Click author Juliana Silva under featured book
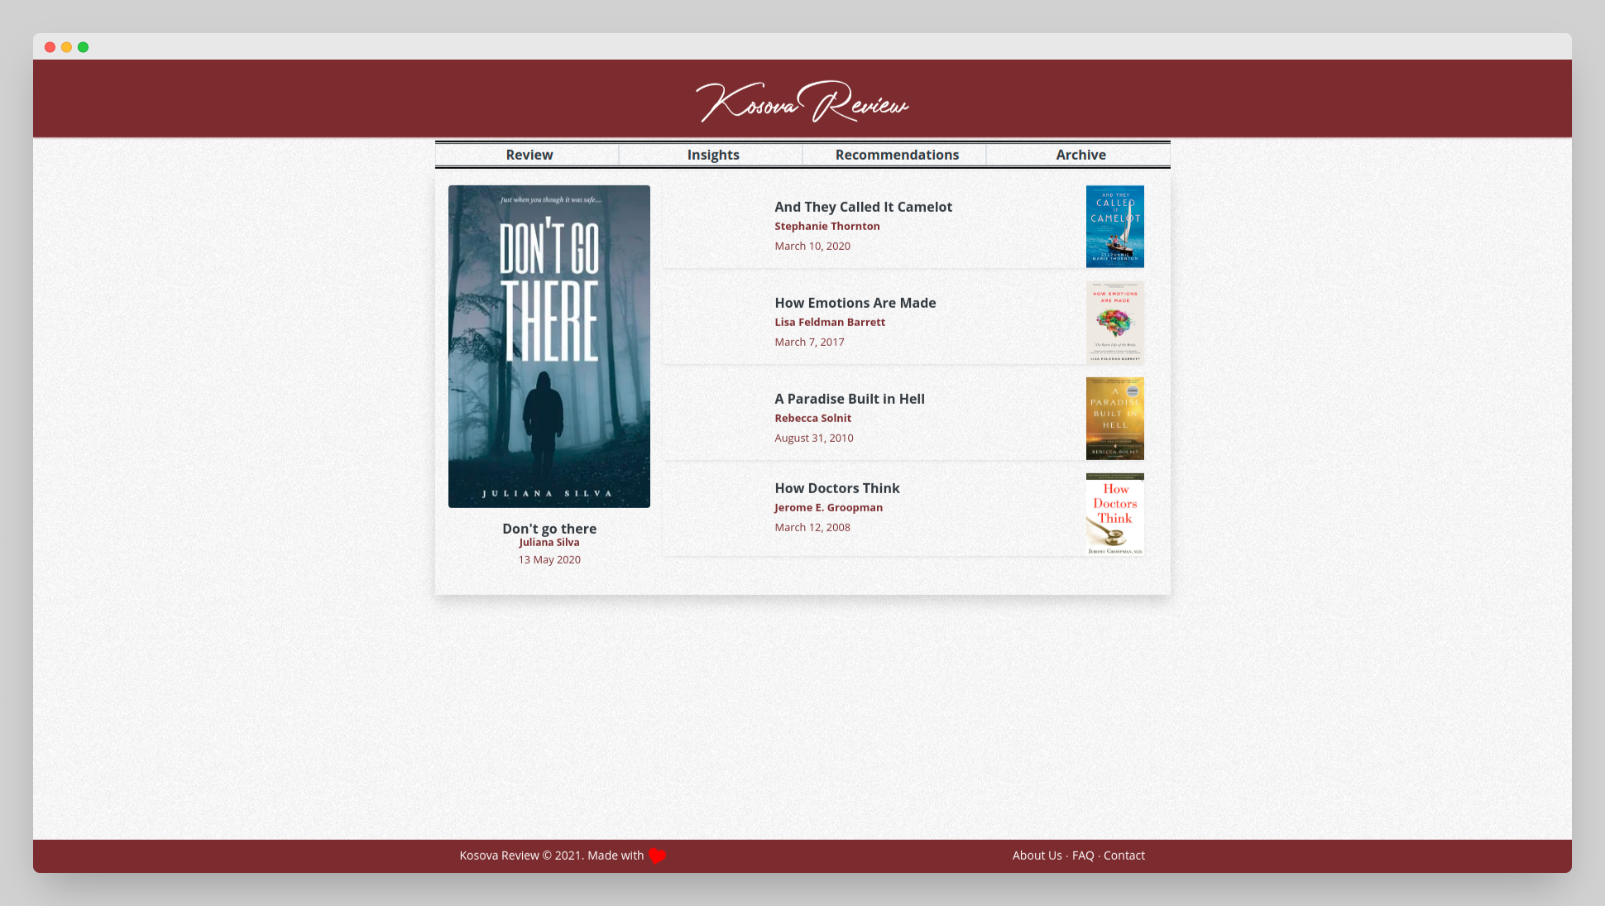Image resolution: width=1605 pixels, height=906 pixels. click(x=549, y=543)
